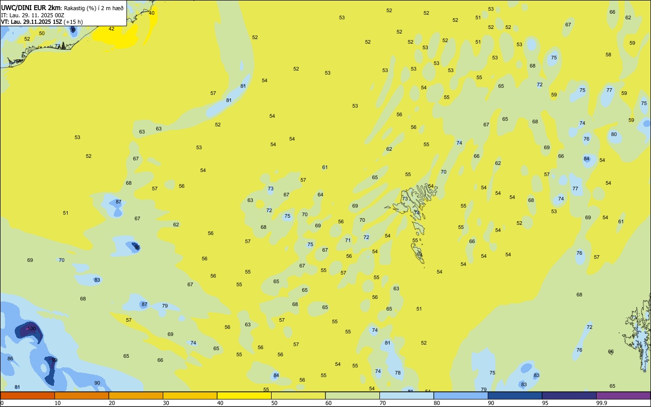The width and height of the screenshot is (651, 407).
Task: Click the bright yellow 40–50 legend swatch
Action: tap(244, 395)
